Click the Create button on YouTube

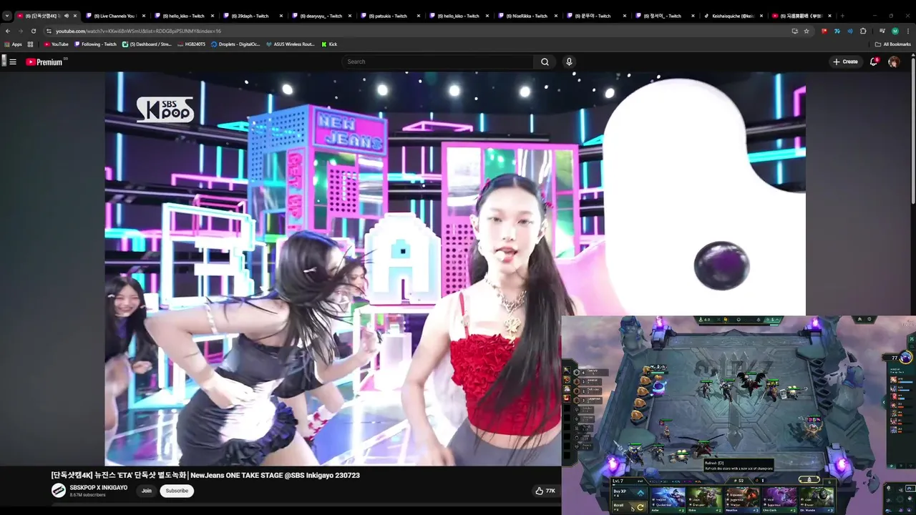(x=845, y=62)
